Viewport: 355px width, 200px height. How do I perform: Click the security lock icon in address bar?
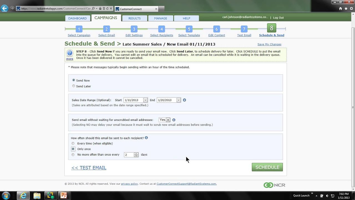coord(100,9)
